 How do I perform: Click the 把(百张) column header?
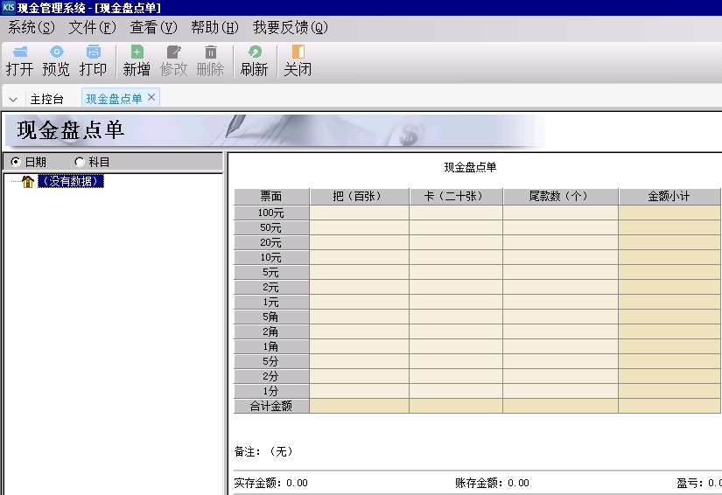359,197
